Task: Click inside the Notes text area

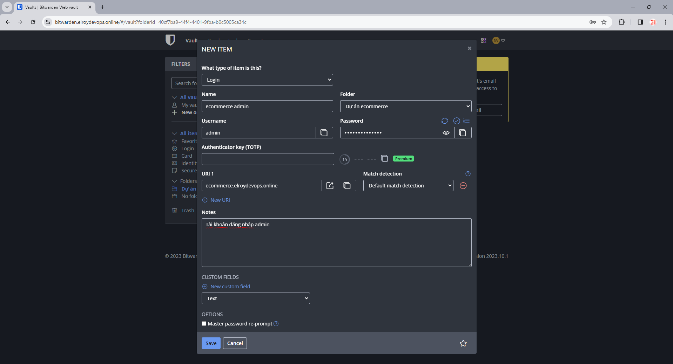Action: click(x=337, y=243)
